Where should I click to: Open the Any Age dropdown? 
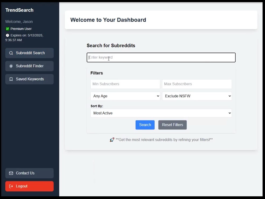pyautogui.click(x=125, y=96)
